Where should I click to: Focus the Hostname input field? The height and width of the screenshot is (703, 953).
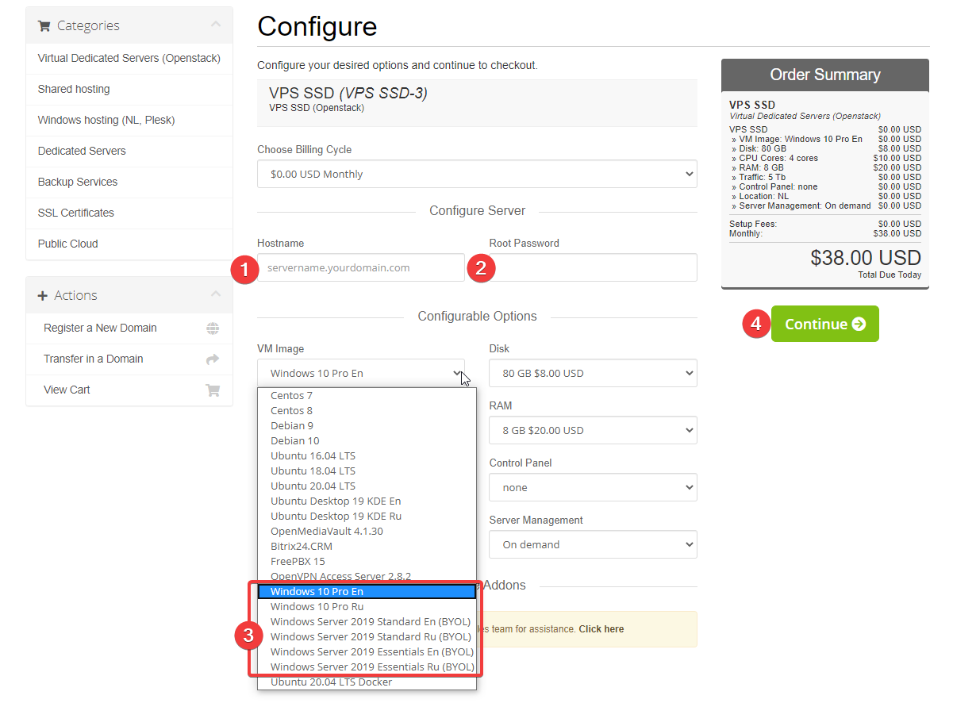(x=361, y=268)
